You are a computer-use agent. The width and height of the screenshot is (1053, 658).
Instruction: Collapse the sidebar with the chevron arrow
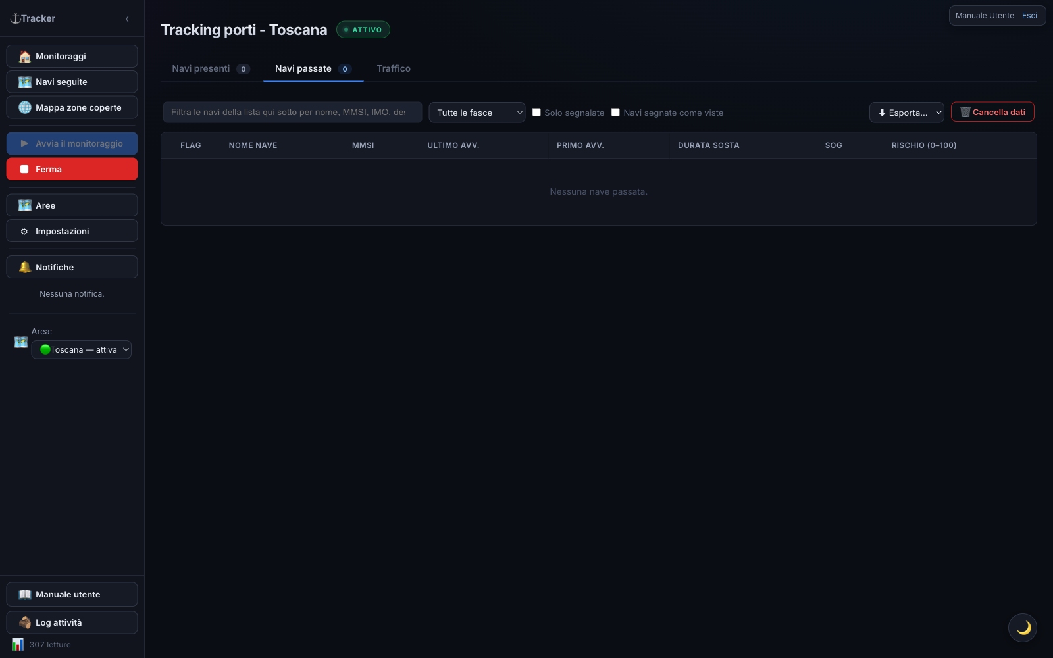[127, 19]
